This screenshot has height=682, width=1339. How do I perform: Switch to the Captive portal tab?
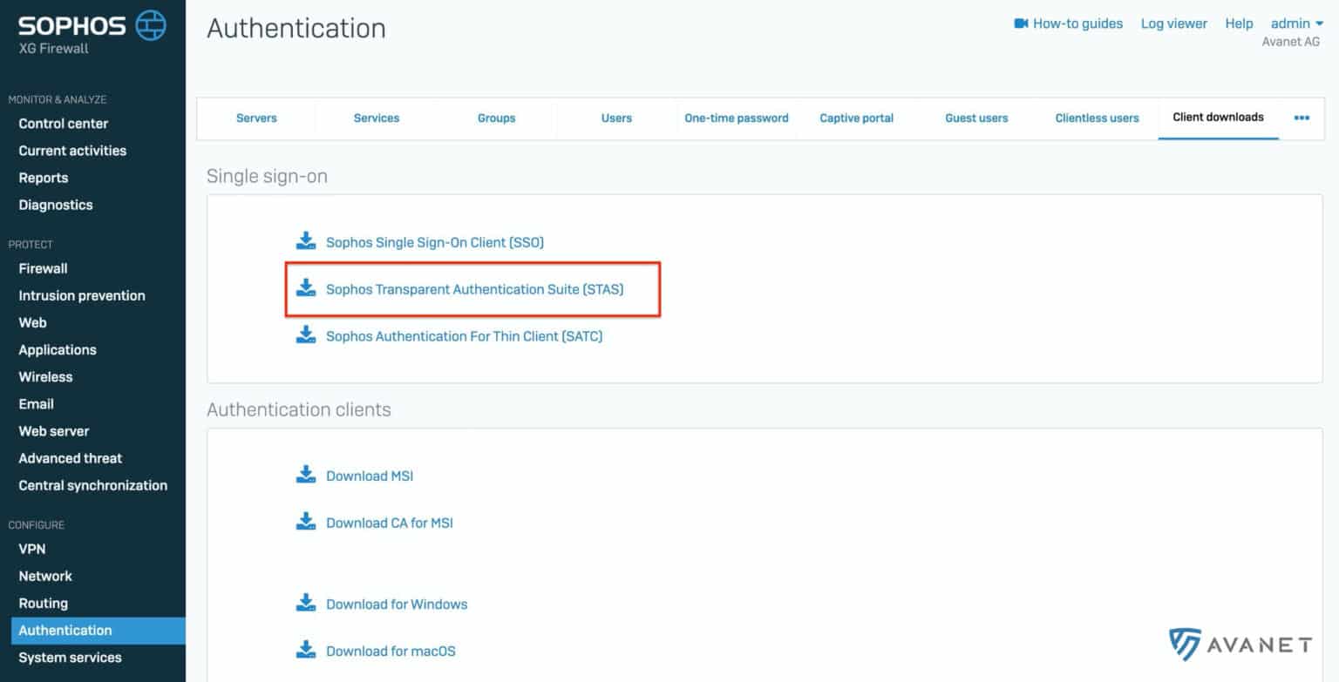[856, 118]
